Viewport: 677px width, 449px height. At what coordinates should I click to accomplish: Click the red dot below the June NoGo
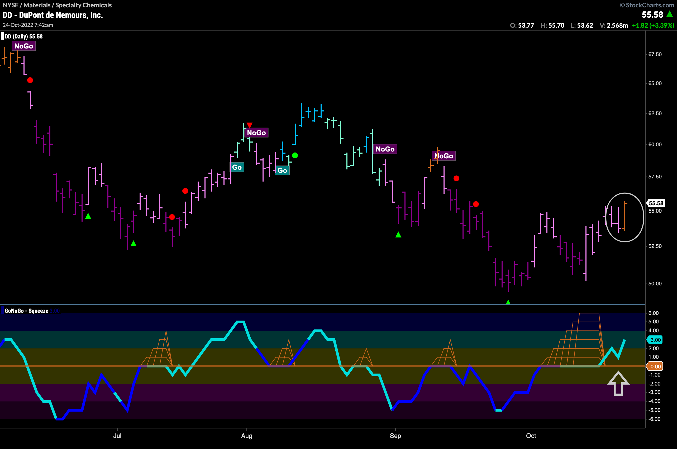[30, 80]
